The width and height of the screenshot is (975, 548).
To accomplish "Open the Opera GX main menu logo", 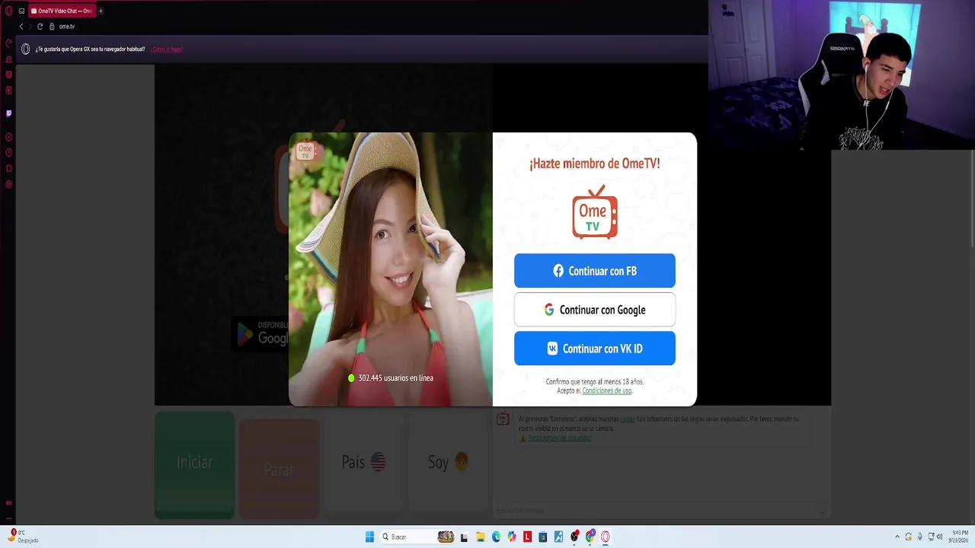I will 8,11.
